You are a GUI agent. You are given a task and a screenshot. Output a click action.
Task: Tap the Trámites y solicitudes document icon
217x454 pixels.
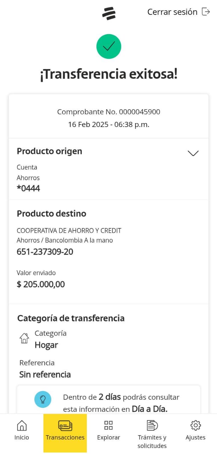(152, 425)
